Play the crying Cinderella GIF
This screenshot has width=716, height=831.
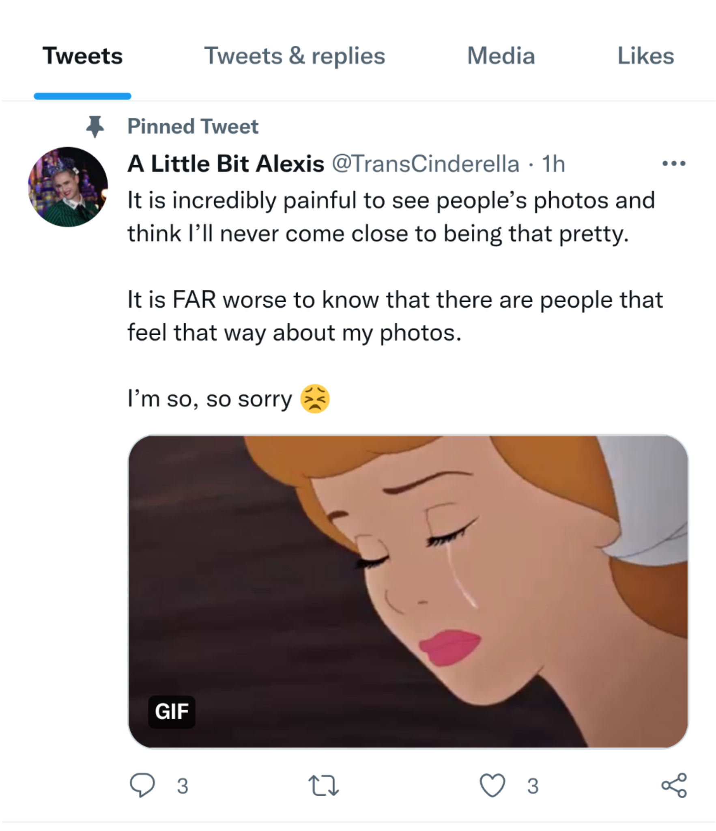408,591
